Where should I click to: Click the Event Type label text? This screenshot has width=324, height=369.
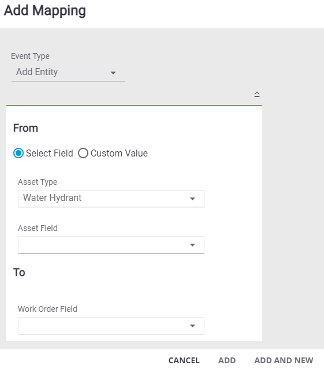point(31,56)
